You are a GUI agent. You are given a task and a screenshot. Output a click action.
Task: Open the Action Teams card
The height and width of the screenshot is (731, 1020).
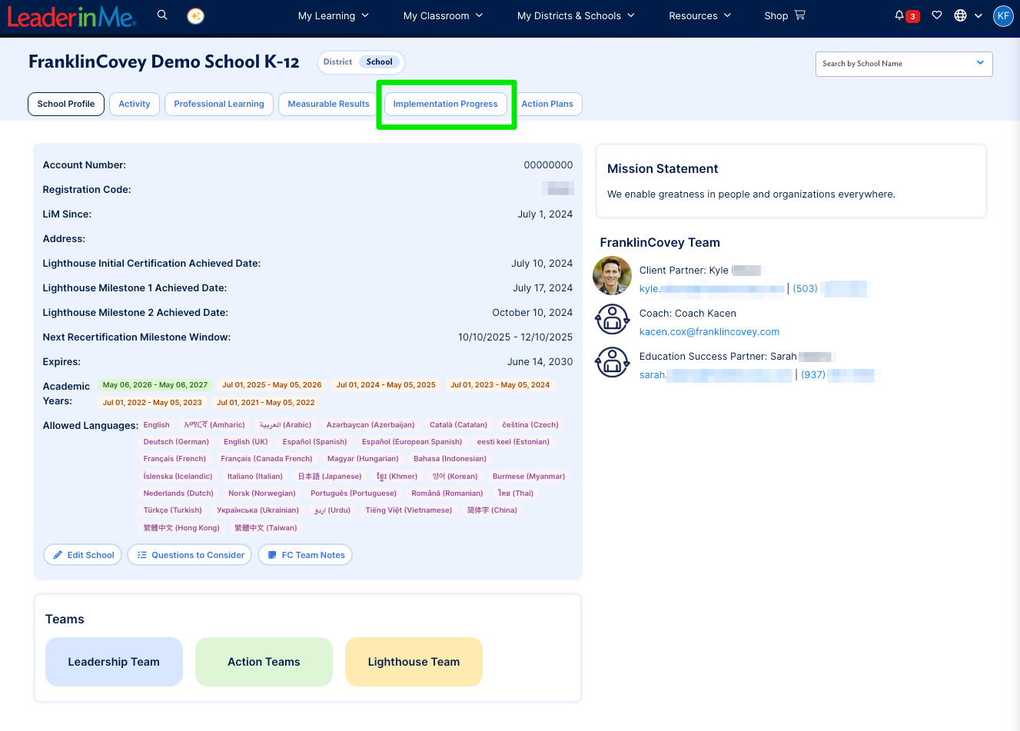coord(264,662)
